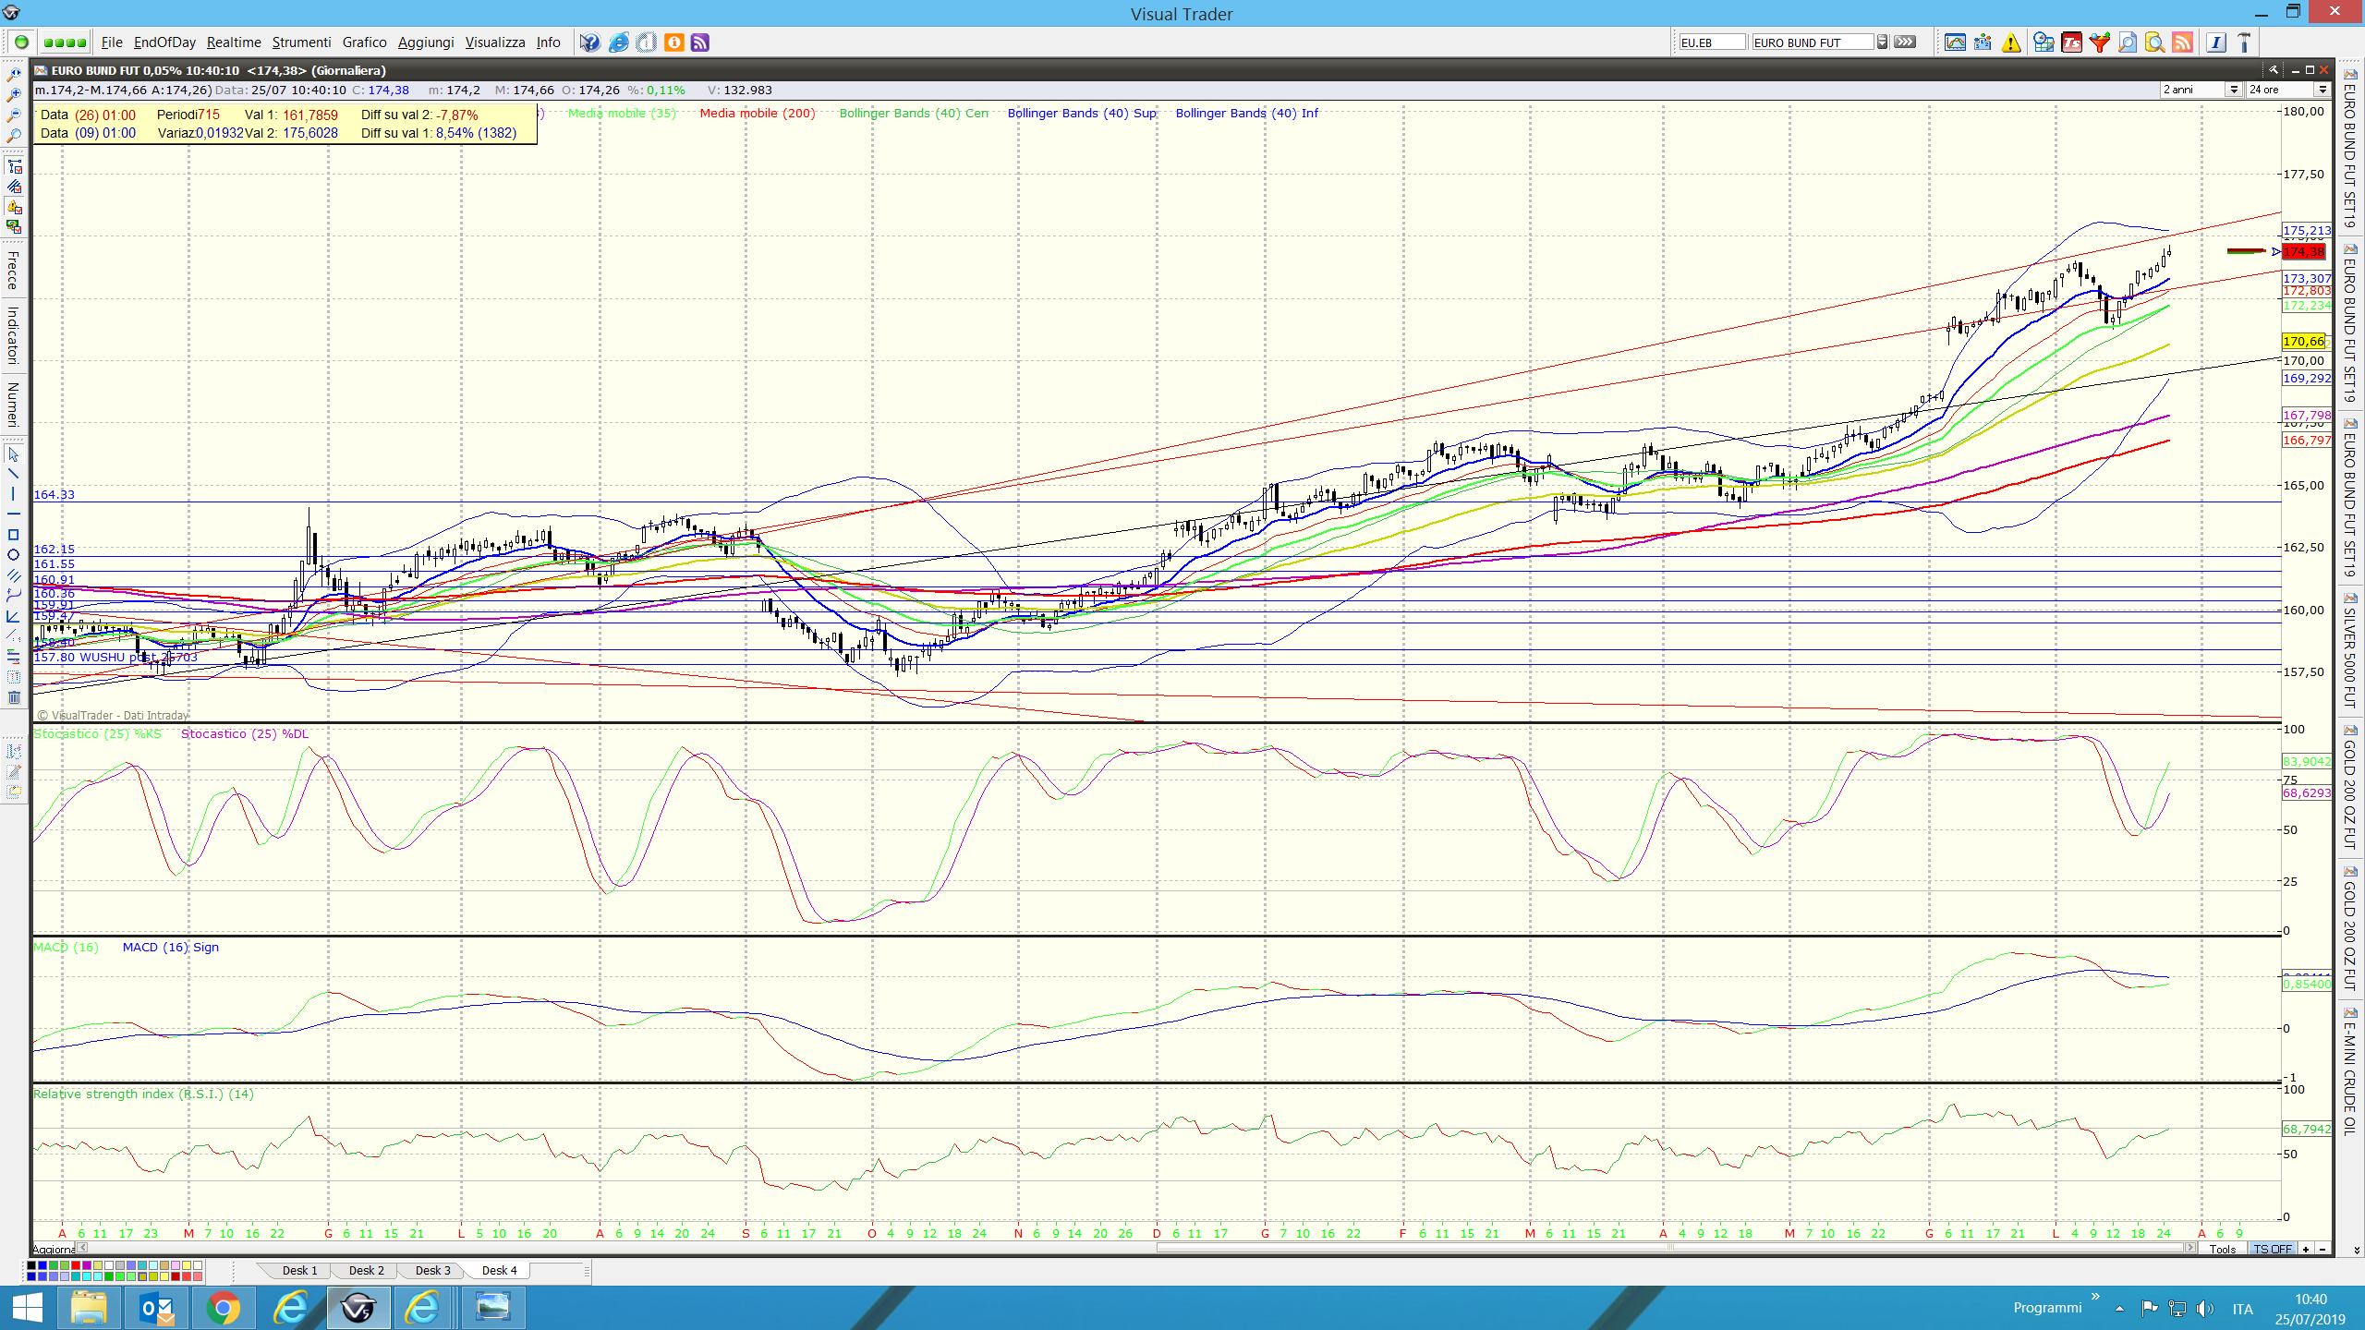Click the ranking podium icon
The width and height of the screenshot is (2365, 1330).
pyautogui.click(x=1983, y=42)
